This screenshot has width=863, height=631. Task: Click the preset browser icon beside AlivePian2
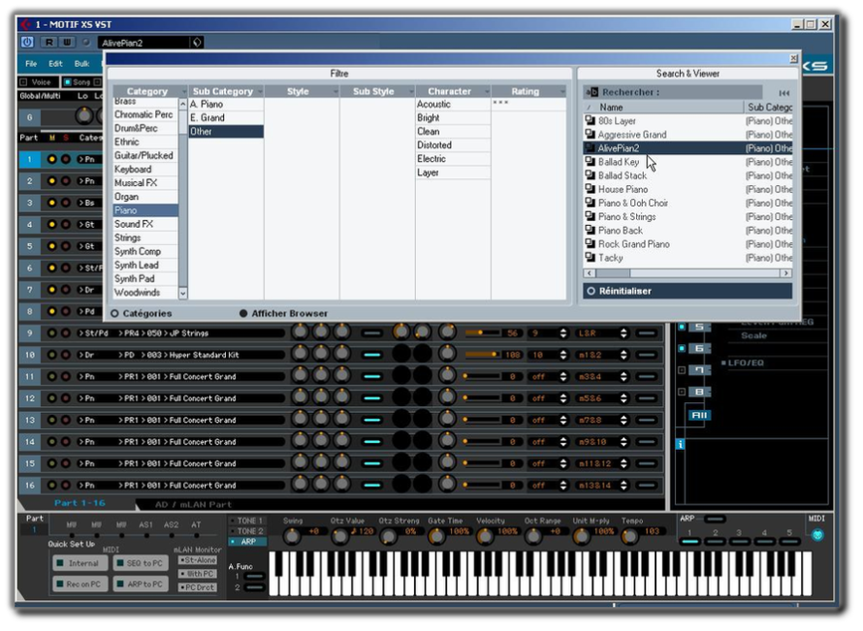(x=197, y=43)
